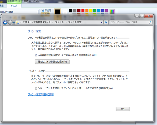Pick green swatch in Paint palette
This screenshot has height=125, width=157.
click(95, 11)
